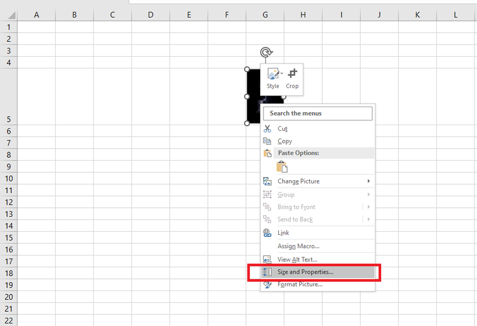Select Copy from the context menu
477x326 pixels.
(x=318, y=141)
